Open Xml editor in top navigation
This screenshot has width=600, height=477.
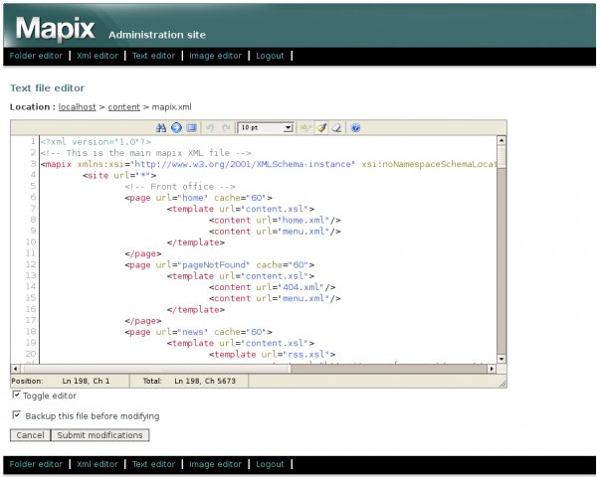point(98,56)
